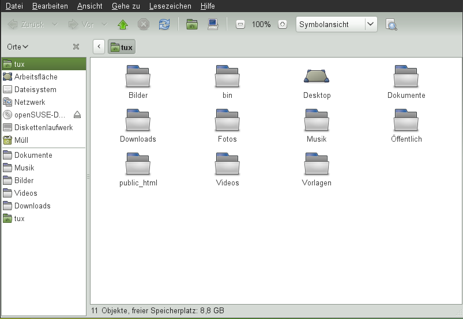Select Müll trash in sidebar

21,140
